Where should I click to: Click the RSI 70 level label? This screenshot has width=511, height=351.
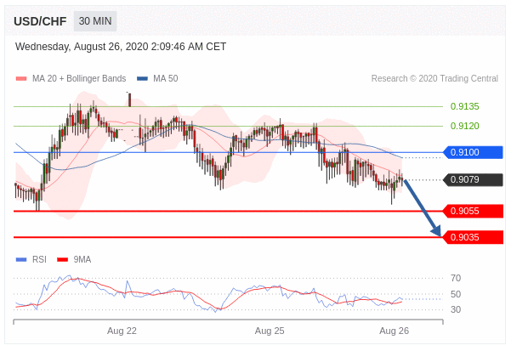click(x=456, y=278)
